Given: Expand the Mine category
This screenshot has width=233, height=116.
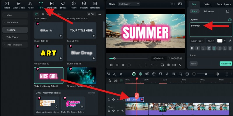Looking at the screenshot, I should tap(15, 15).
